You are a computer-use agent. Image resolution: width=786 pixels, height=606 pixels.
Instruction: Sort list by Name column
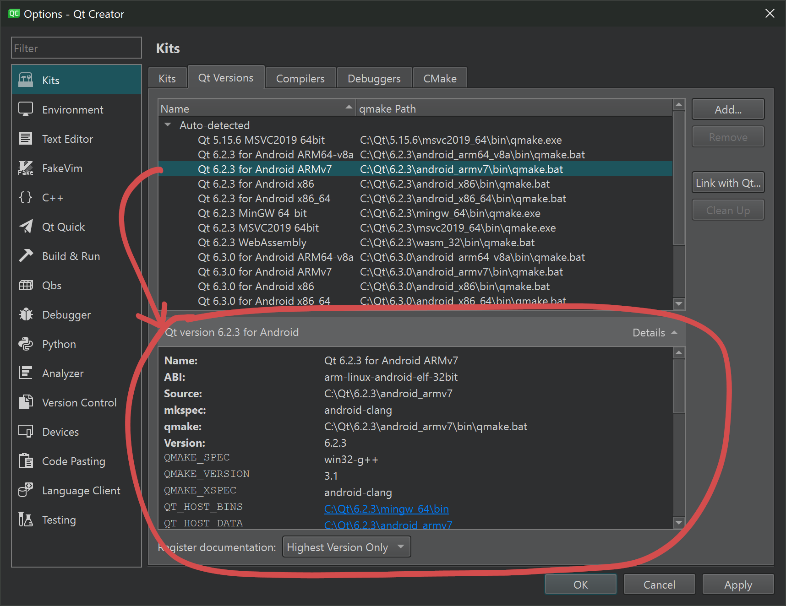pyautogui.click(x=257, y=108)
